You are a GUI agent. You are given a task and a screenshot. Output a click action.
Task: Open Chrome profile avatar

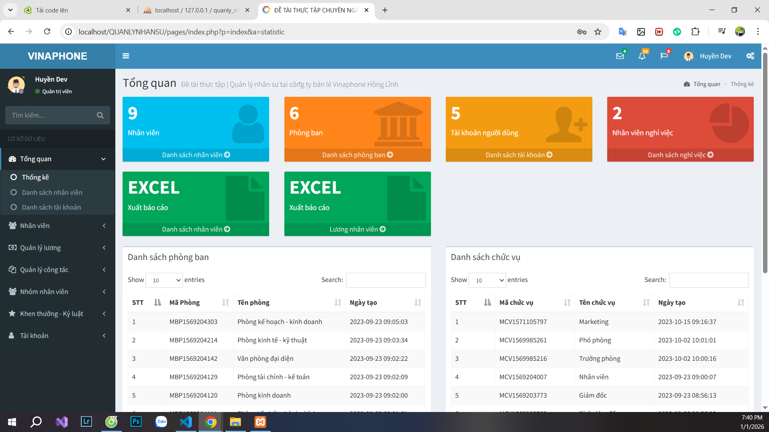coord(740,32)
